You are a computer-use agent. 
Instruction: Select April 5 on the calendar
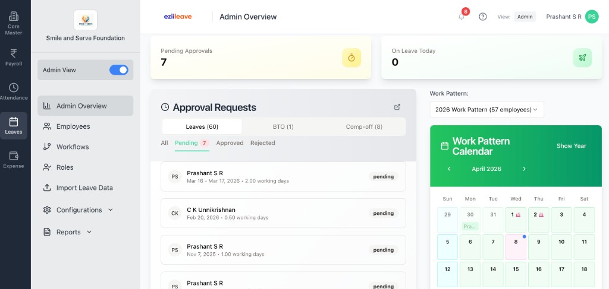447,247
